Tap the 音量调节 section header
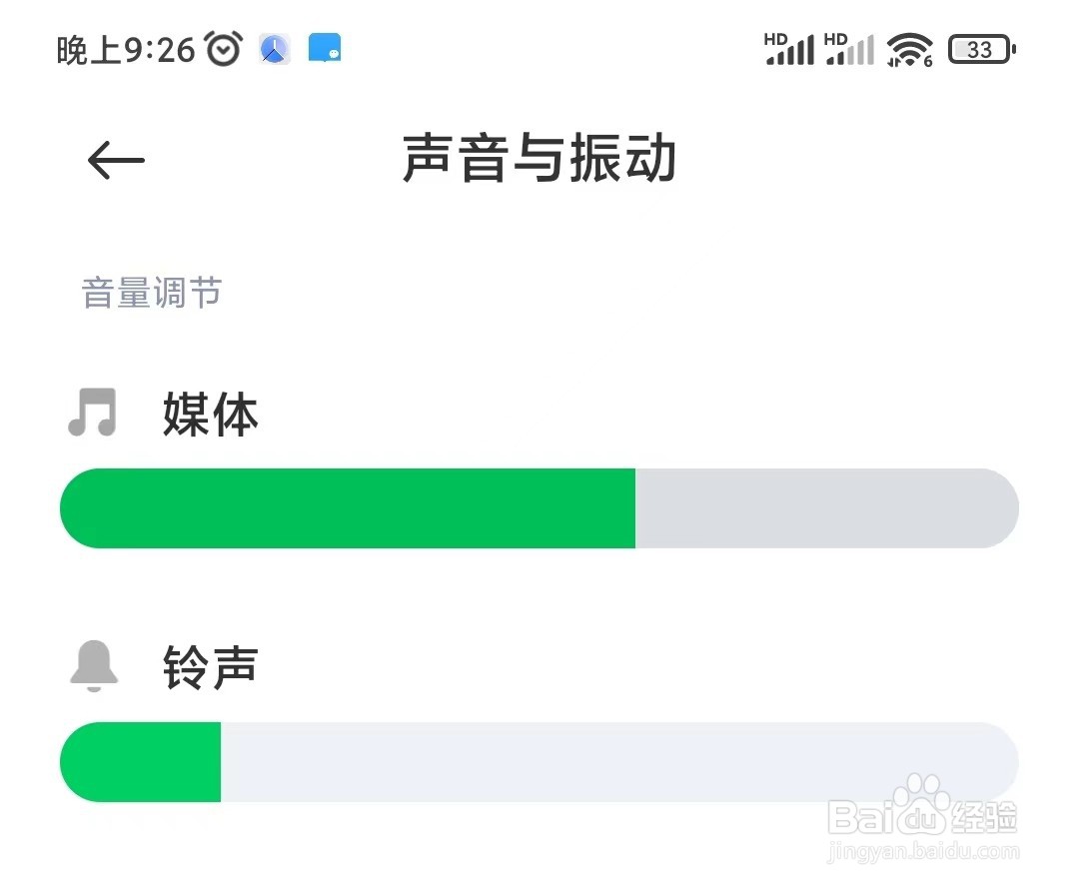Image resolution: width=1079 pixels, height=888 pixels. coord(151,292)
